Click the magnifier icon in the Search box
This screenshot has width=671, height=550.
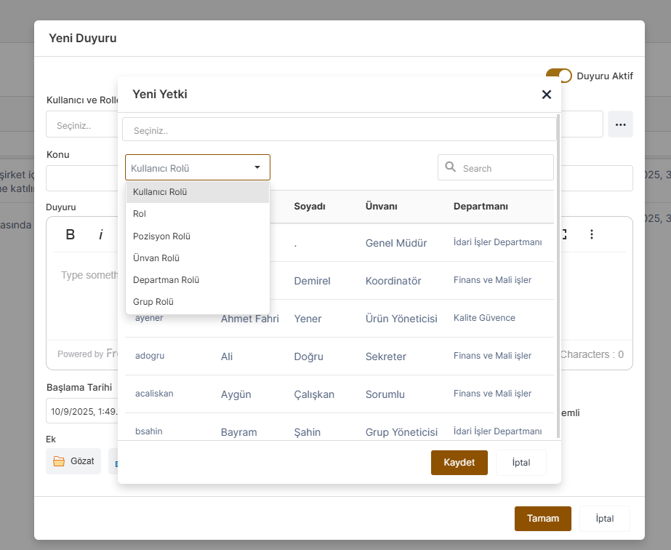(451, 167)
